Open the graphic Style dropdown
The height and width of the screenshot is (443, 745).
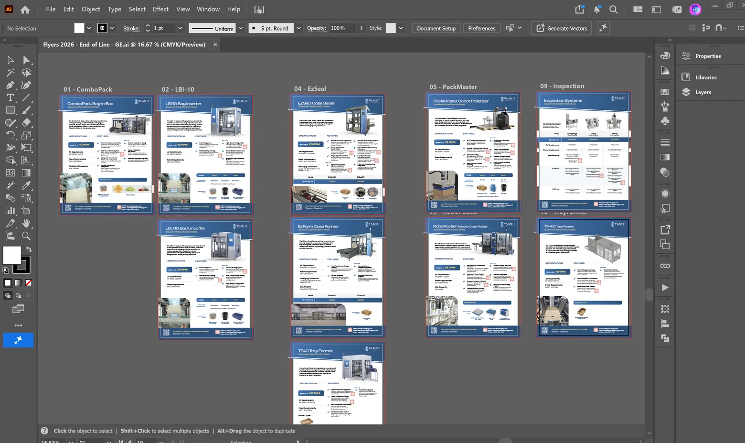[401, 28]
